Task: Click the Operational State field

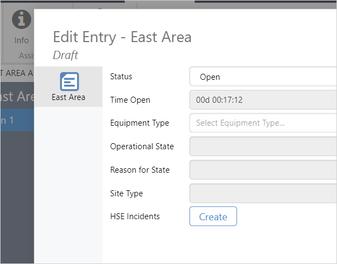Action: tap(263, 146)
